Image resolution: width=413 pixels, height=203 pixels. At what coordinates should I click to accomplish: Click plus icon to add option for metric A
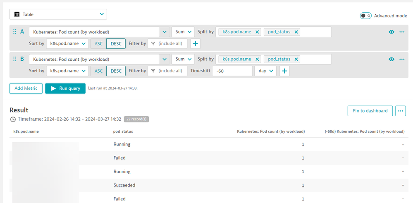[196, 43]
